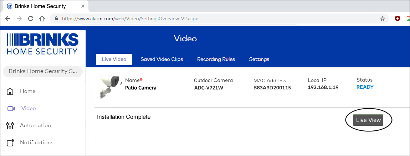Open Notifications in the sidebar

tap(37, 142)
